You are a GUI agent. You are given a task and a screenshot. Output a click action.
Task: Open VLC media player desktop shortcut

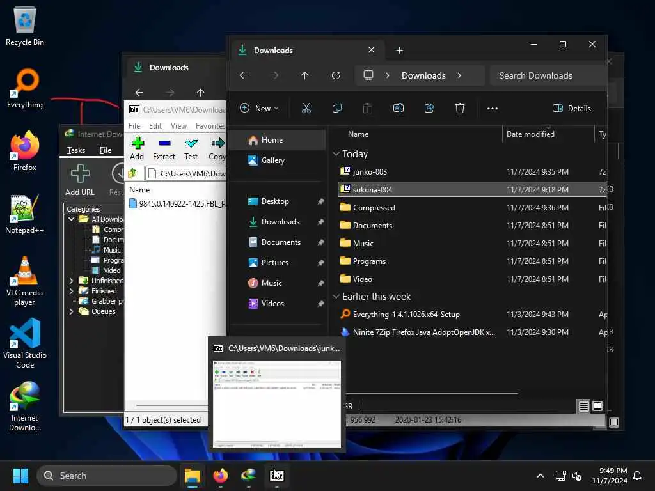(25, 281)
